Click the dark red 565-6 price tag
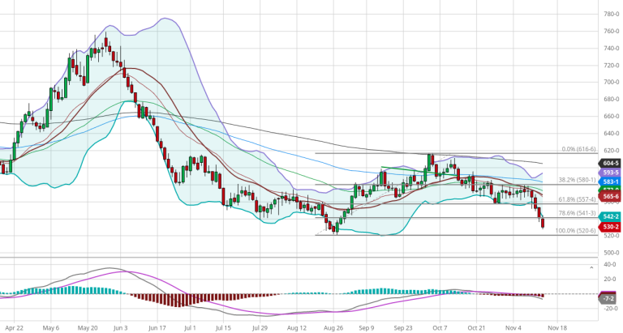The width and height of the screenshot is (623, 333). pos(609,197)
